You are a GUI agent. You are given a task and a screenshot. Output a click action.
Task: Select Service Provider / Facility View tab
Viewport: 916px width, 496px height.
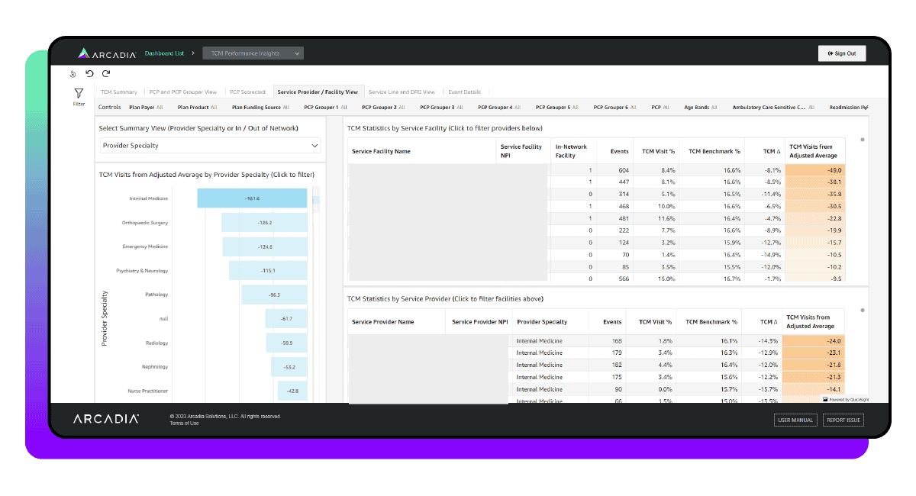point(318,92)
